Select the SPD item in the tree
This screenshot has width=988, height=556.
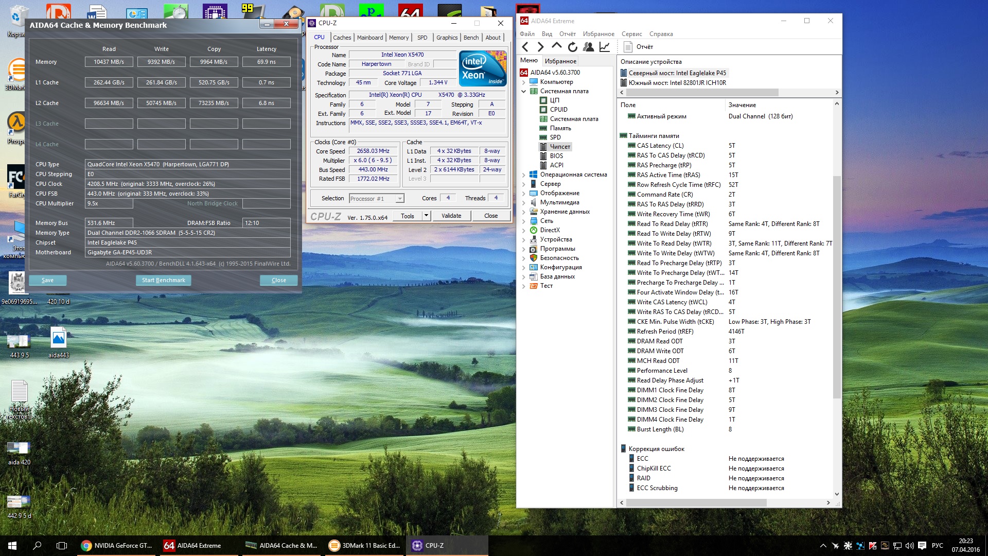pos(555,137)
